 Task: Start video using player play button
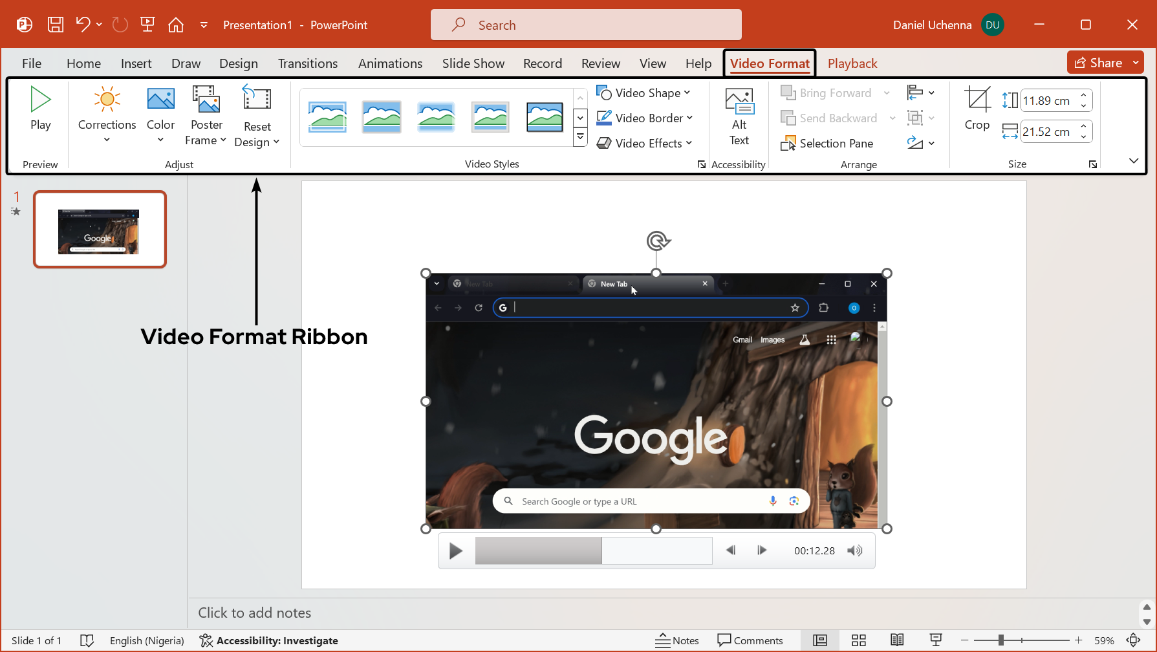pyautogui.click(x=456, y=550)
